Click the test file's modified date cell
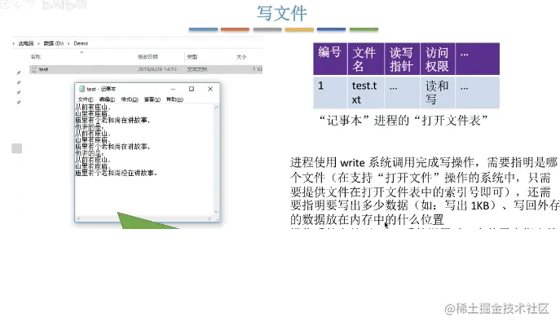The image size is (560, 326). [x=157, y=69]
